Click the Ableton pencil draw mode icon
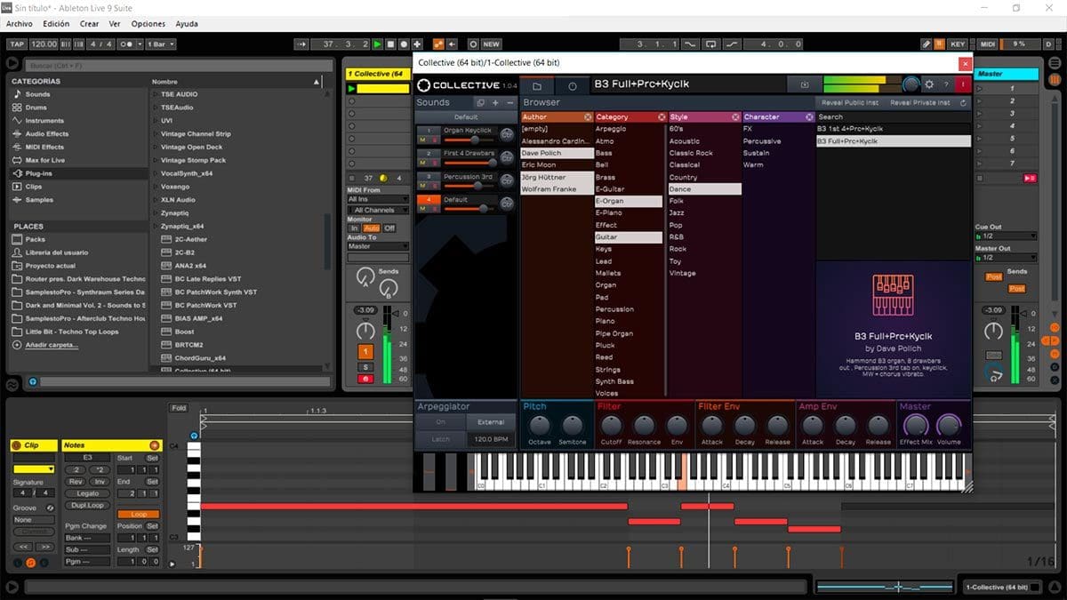This screenshot has height=600, width=1067. tap(926, 44)
